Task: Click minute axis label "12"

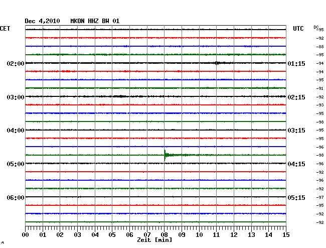Action: click(x=234, y=234)
